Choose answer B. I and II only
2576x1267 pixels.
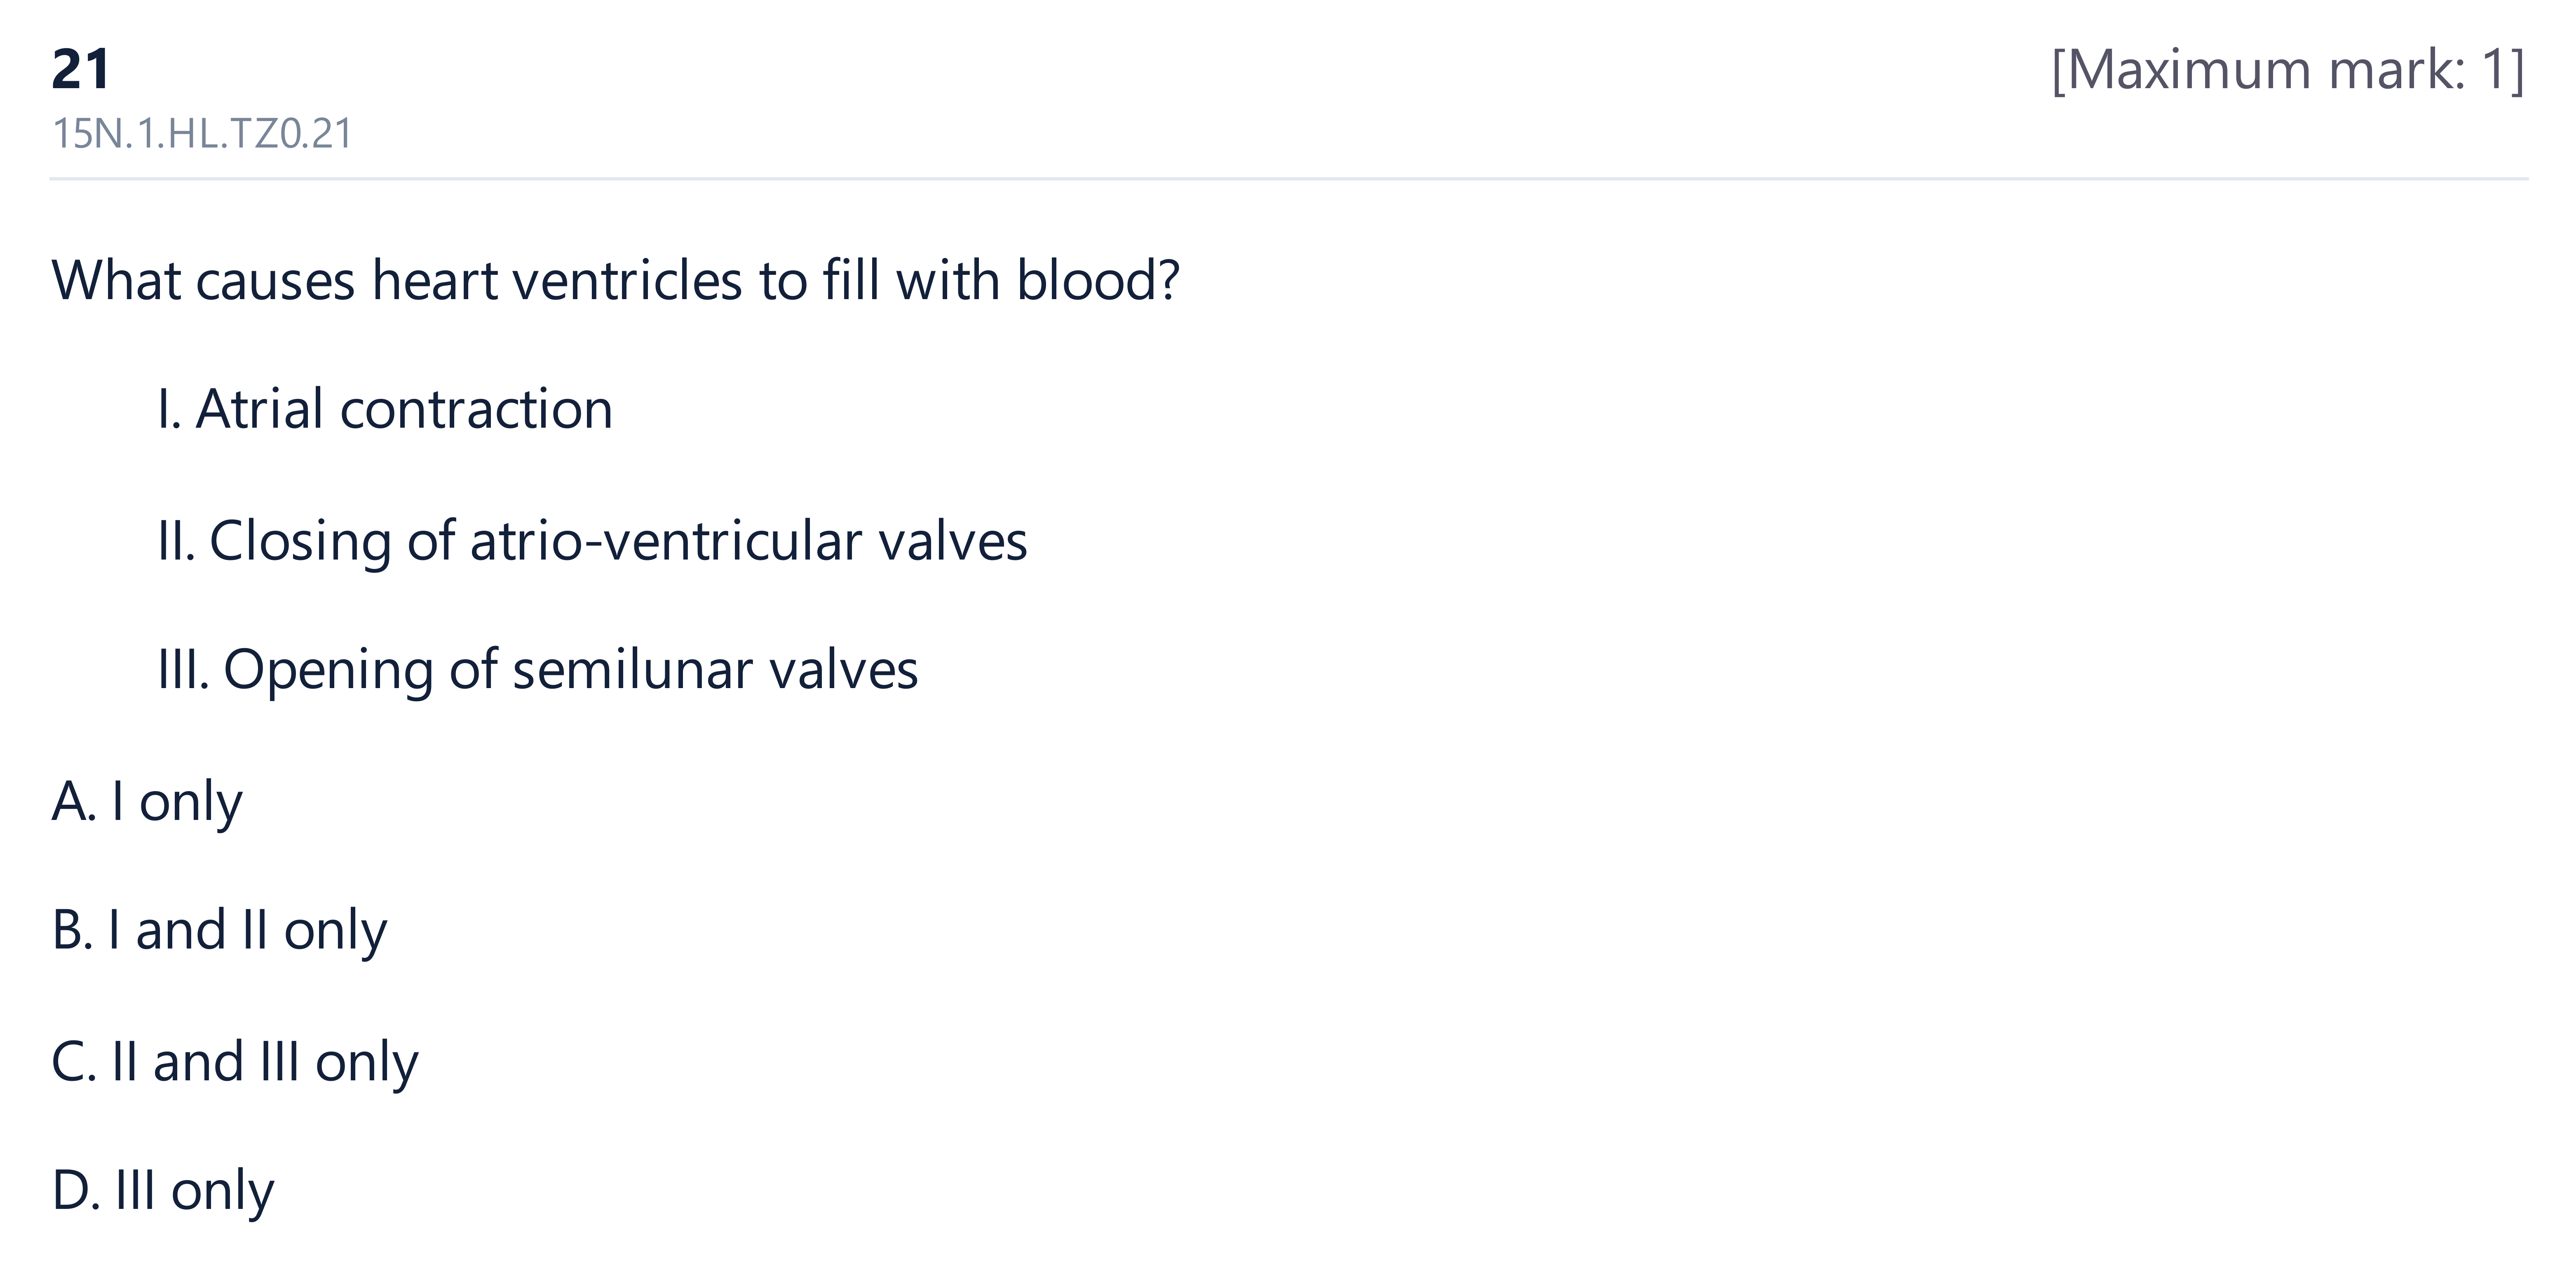pos(219,931)
